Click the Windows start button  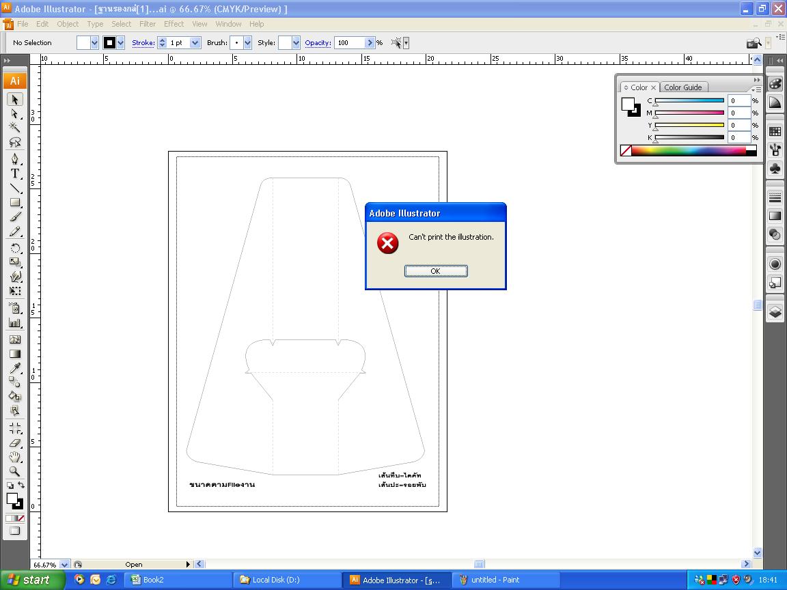coord(32,580)
